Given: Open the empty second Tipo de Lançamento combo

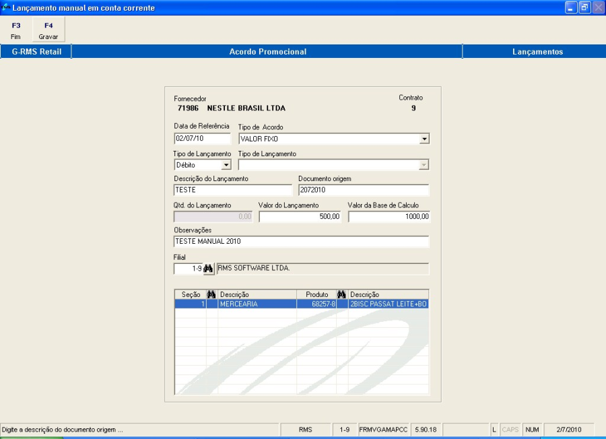Looking at the screenshot, I should point(334,165).
